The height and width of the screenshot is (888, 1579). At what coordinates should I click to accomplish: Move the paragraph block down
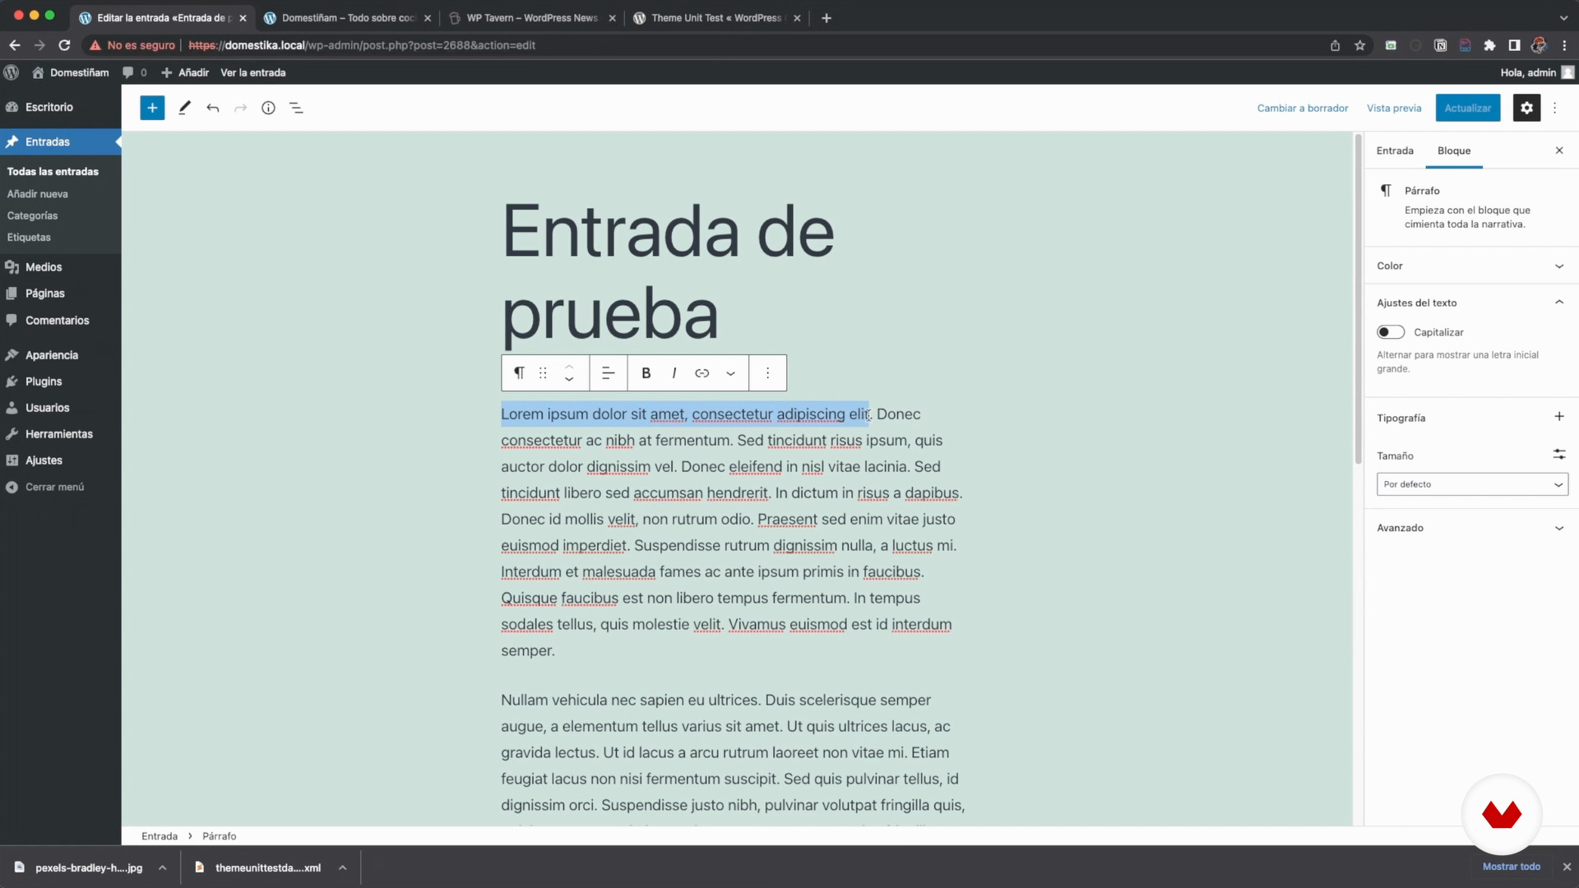569,380
